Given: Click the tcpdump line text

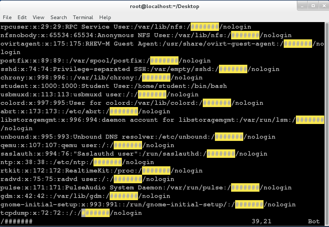Looking at the screenshot, I should click(x=71, y=213).
